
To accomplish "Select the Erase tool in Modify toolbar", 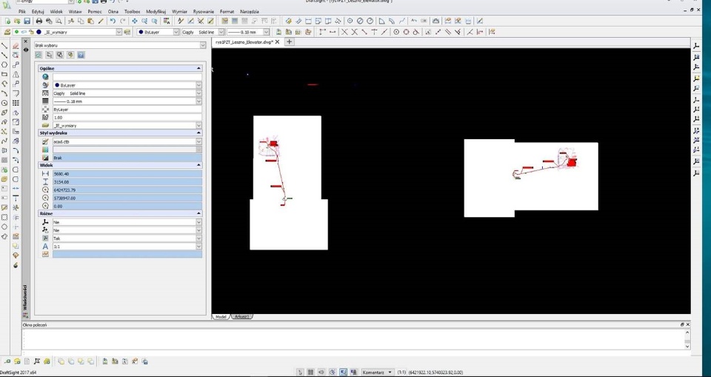I will click(x=16, y=45).
